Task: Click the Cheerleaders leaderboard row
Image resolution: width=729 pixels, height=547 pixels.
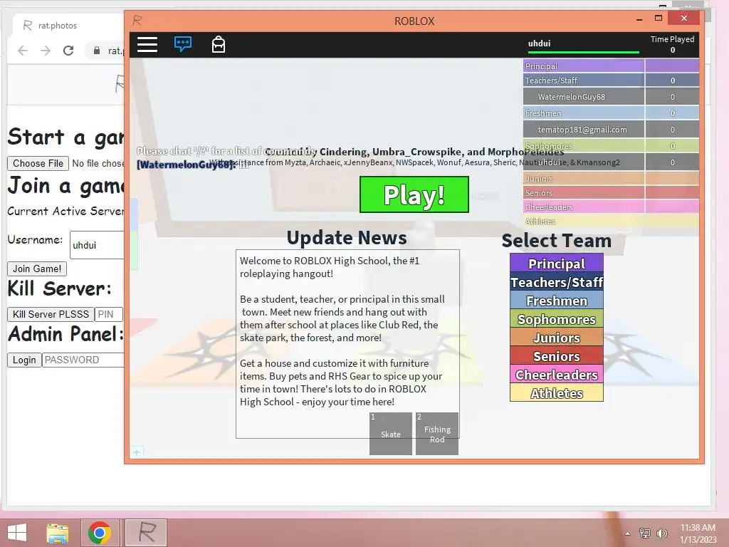Action: 611,207
